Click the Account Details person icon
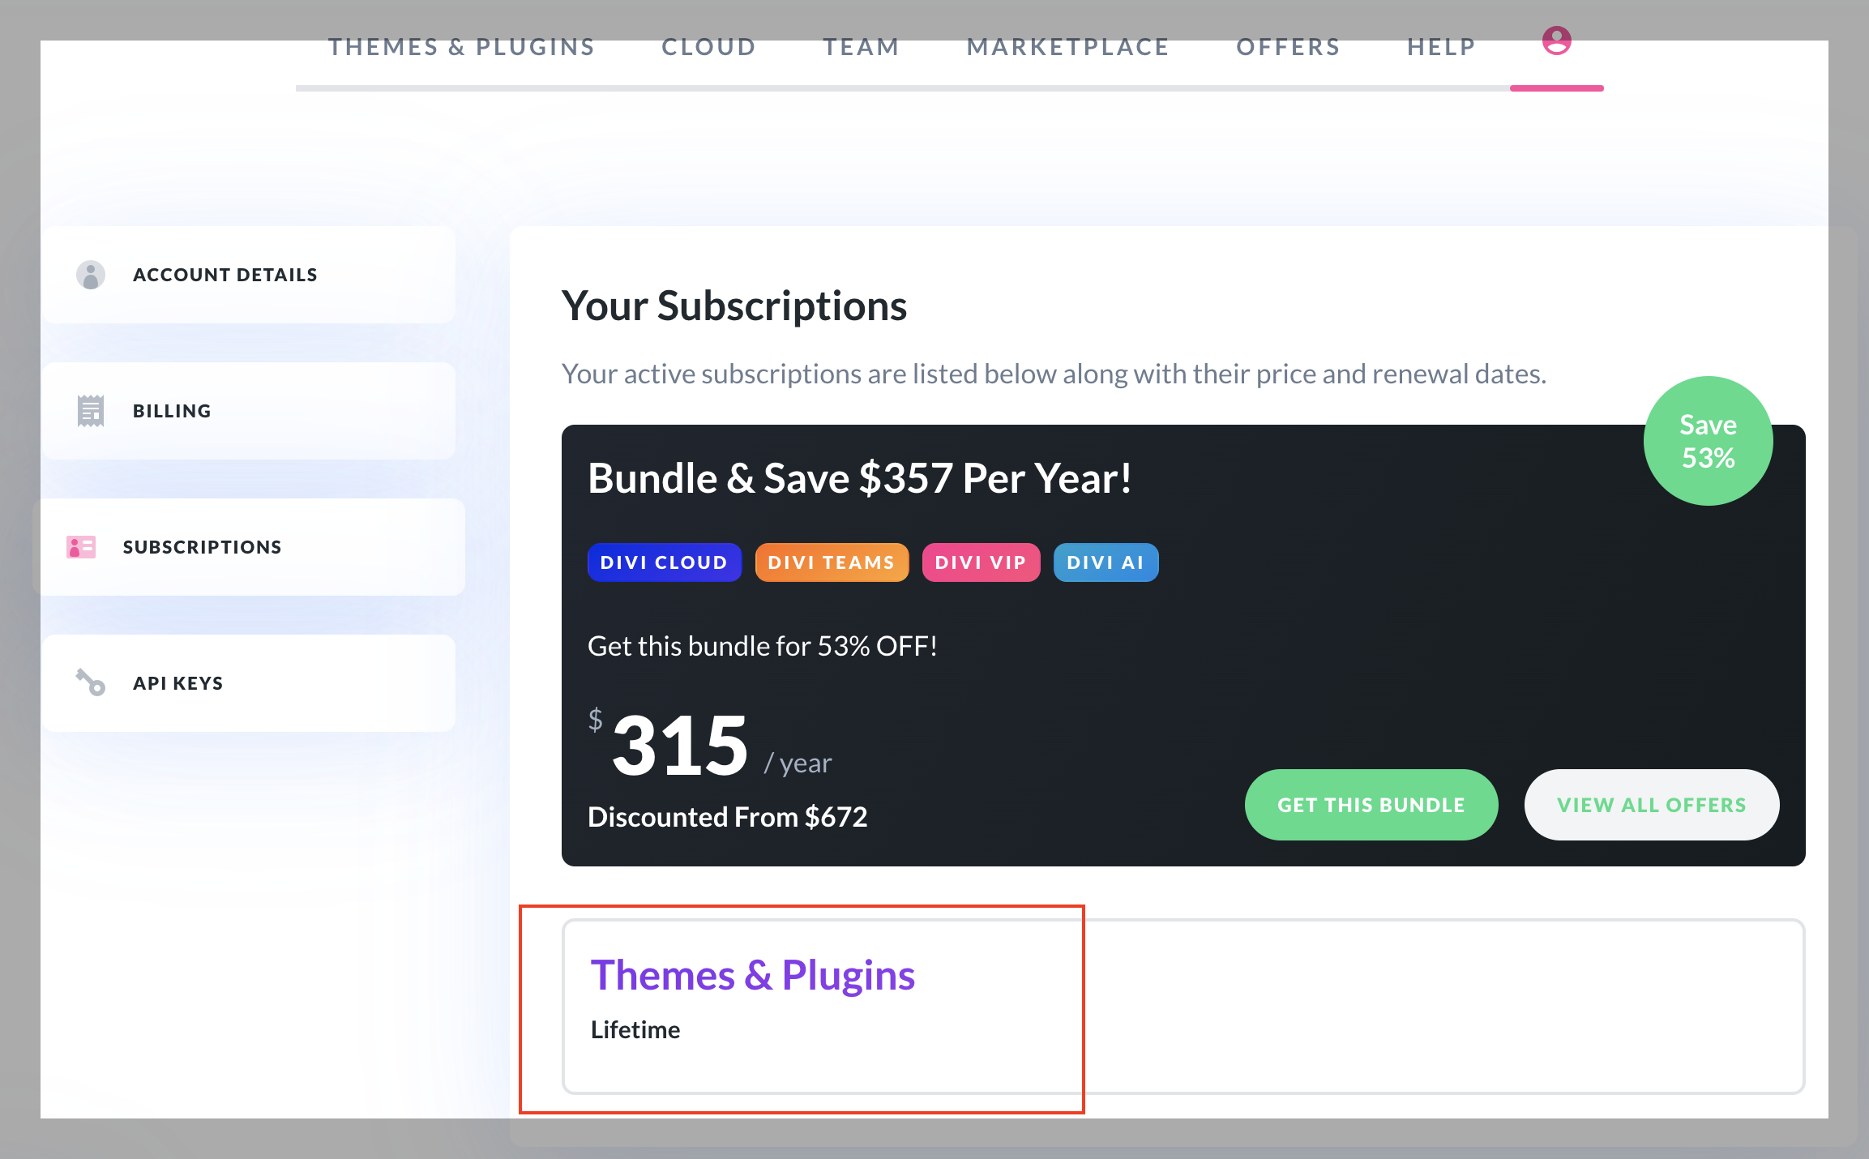 (91, 275)
